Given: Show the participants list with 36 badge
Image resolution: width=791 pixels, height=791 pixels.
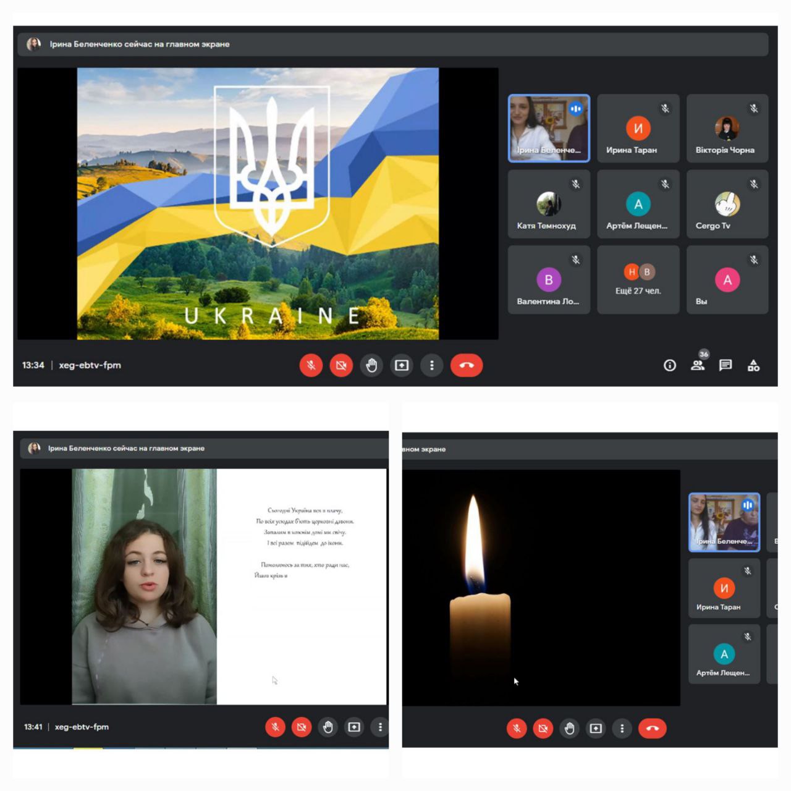Looking at the screenshot, I should click(698, 365).
